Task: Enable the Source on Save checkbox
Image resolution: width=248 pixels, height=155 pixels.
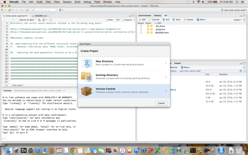Action: click(19, 20)
